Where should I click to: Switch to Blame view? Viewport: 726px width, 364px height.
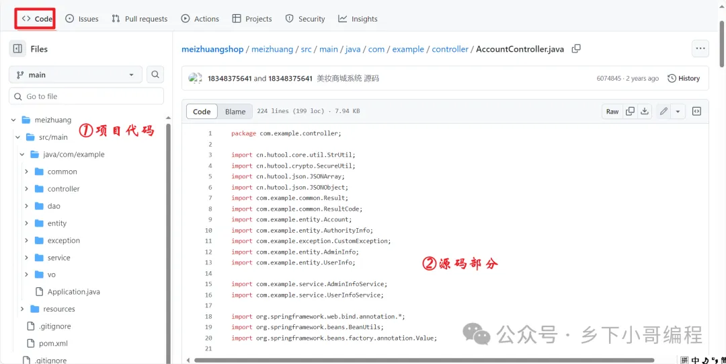click(x=235, y=111)
